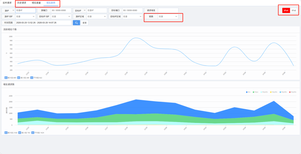Click the 2500 y-axis label
This screenshot has height=154, width=301.
point(11,96)
